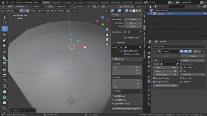Open the File menu
207x116 pixels.
7,2
